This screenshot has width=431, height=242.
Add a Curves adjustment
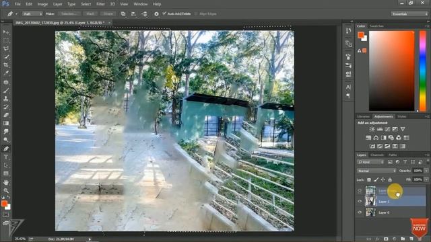387,129
